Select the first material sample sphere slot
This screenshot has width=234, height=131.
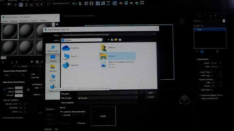click(10, 32)
